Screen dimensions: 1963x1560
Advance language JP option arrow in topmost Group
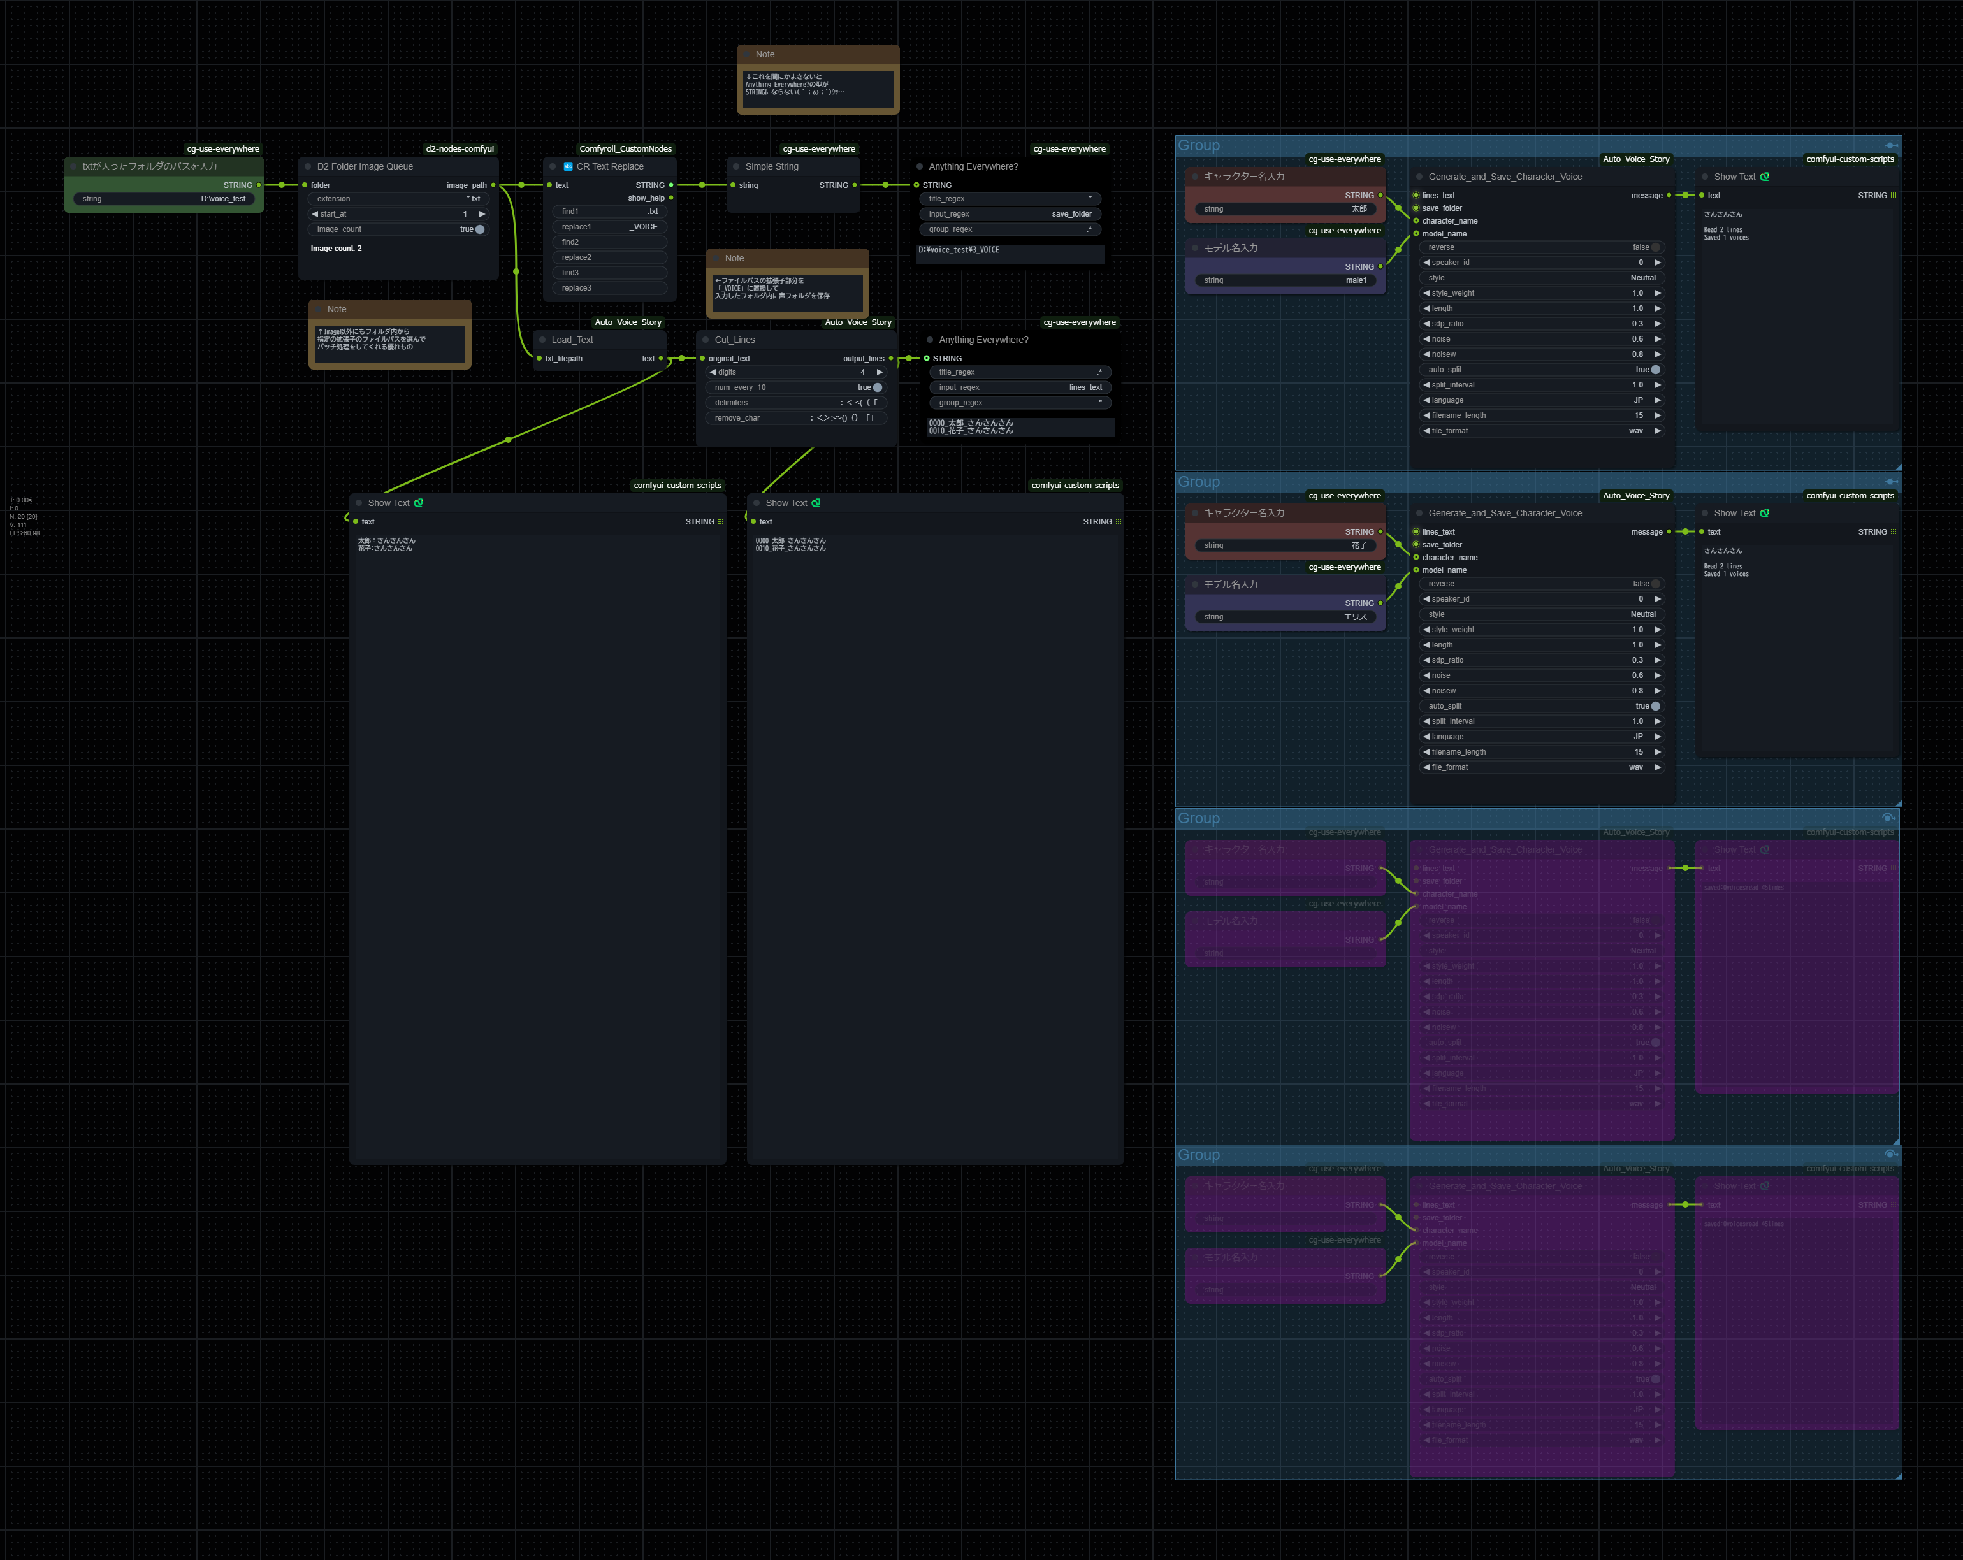1657,400
